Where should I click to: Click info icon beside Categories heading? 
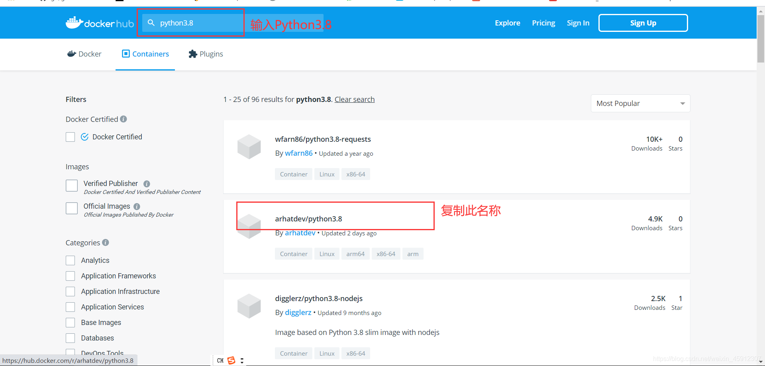[106, 243]
